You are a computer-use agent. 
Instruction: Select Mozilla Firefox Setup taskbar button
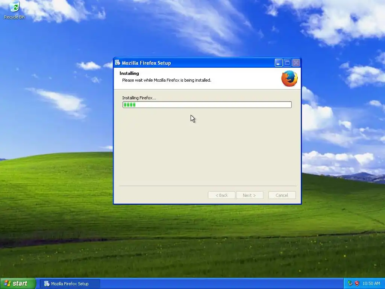[x=70, y=284]
